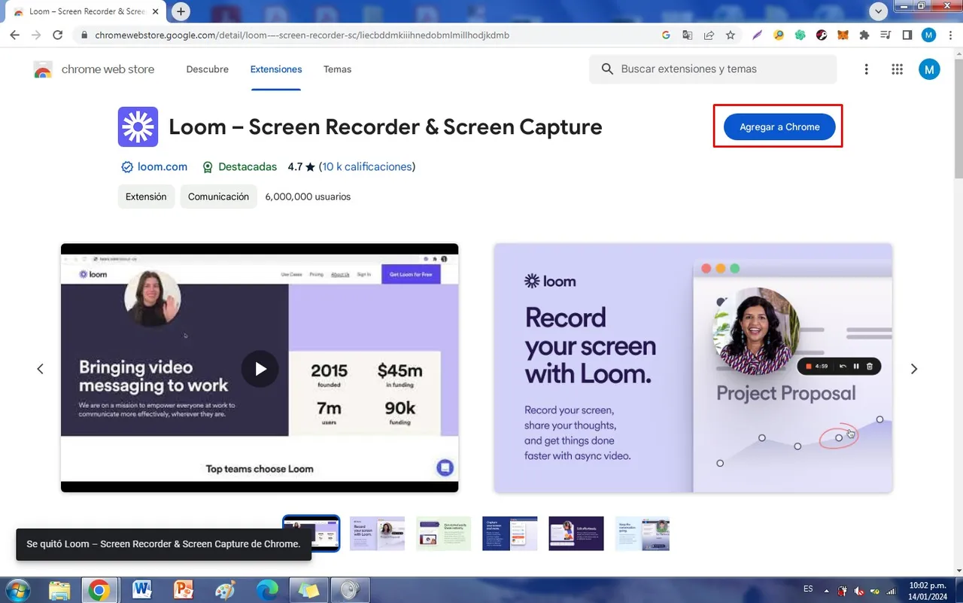This screenshot has width=963, height=603.
Task: Open Windows Explorer from the taskbar
Action: point(59,590)
